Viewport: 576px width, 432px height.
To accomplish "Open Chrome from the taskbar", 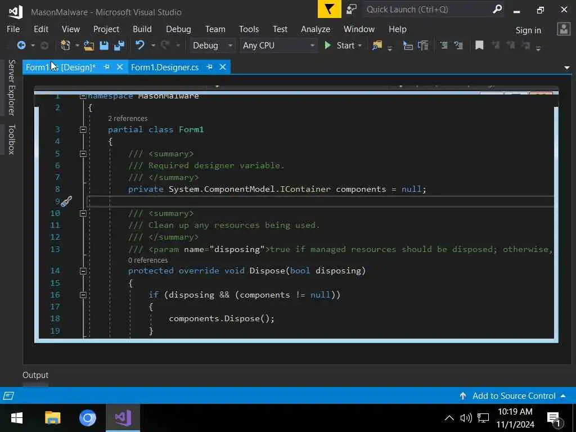I will pos(87,418).
